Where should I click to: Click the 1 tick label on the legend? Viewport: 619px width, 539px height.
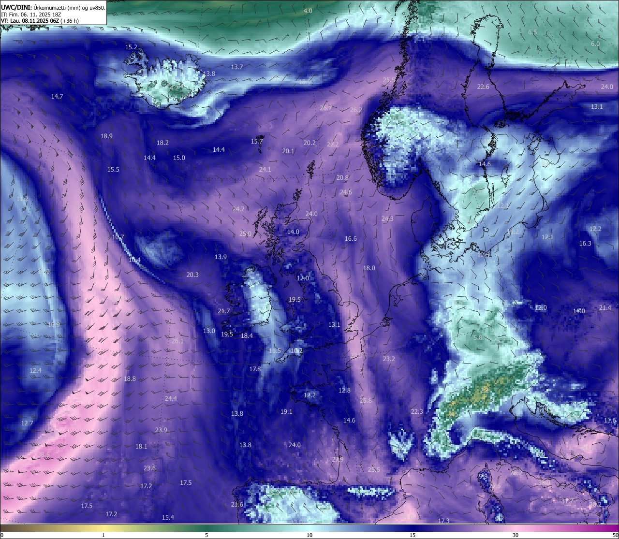[x=103, y=535]
